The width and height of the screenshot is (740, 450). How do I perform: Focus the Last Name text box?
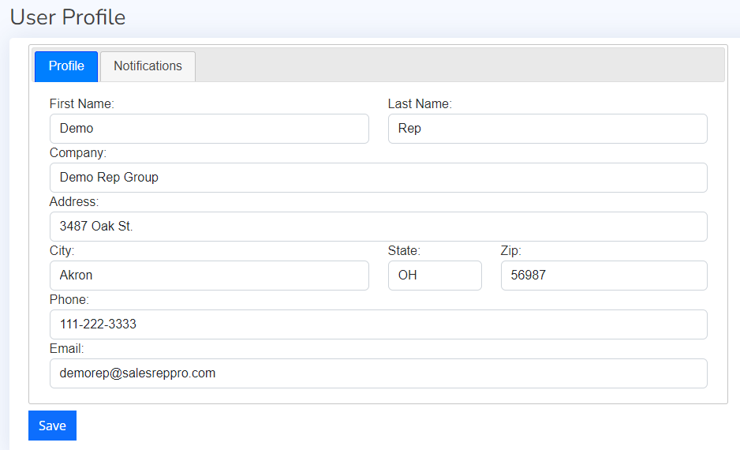548,129
